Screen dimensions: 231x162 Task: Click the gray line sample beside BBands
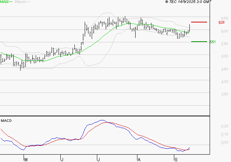coord(28,2)
